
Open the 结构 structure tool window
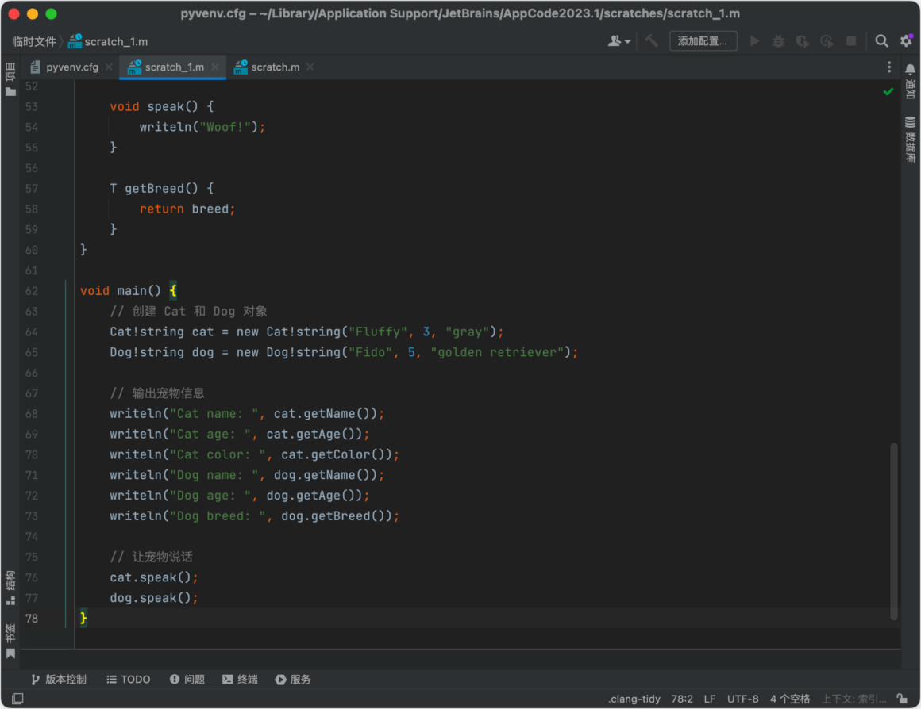pos(10,588)
